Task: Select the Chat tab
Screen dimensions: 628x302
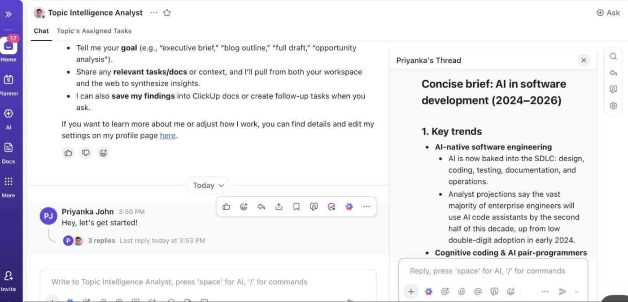Action: coord(41,31)
